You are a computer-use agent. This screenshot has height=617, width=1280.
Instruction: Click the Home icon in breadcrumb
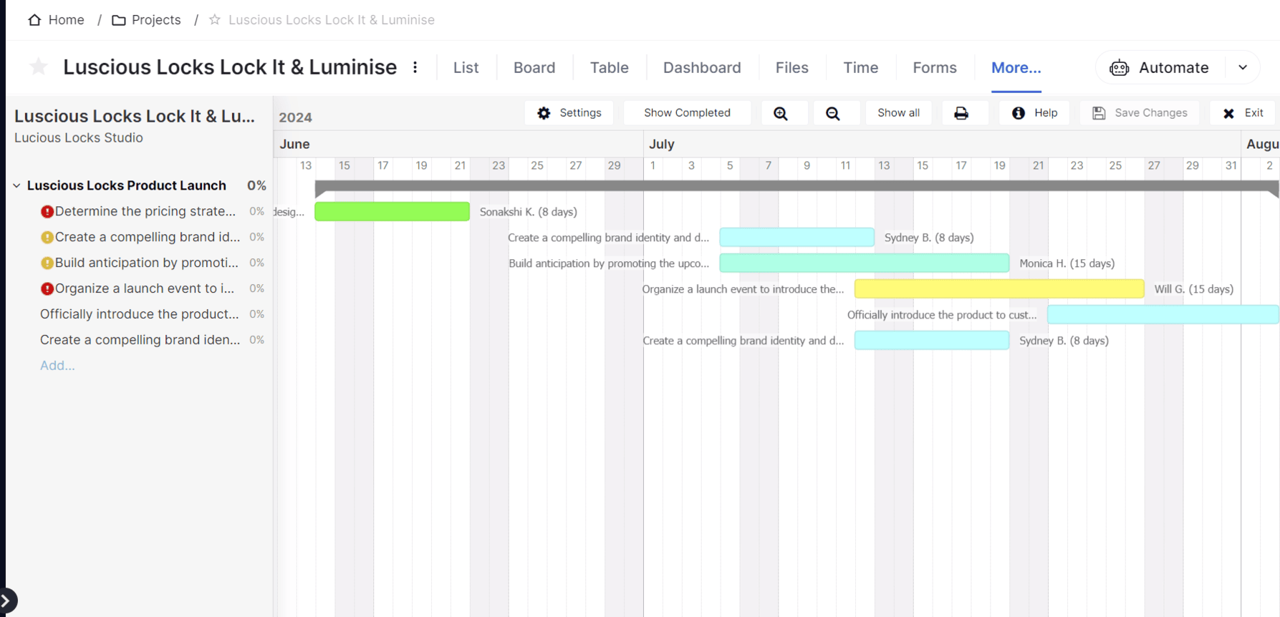click(x=34, y=20)
